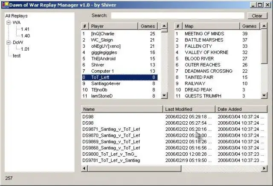Select the test tree item

17,56
